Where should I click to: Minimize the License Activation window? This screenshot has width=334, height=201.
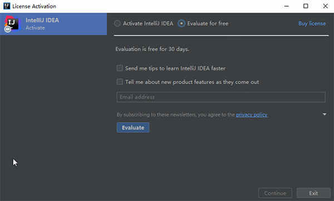pos(287,6)
